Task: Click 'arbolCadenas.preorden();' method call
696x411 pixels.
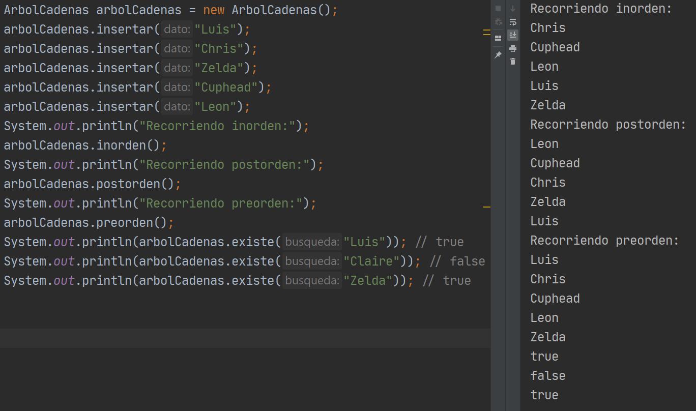Action: point(89,223)
